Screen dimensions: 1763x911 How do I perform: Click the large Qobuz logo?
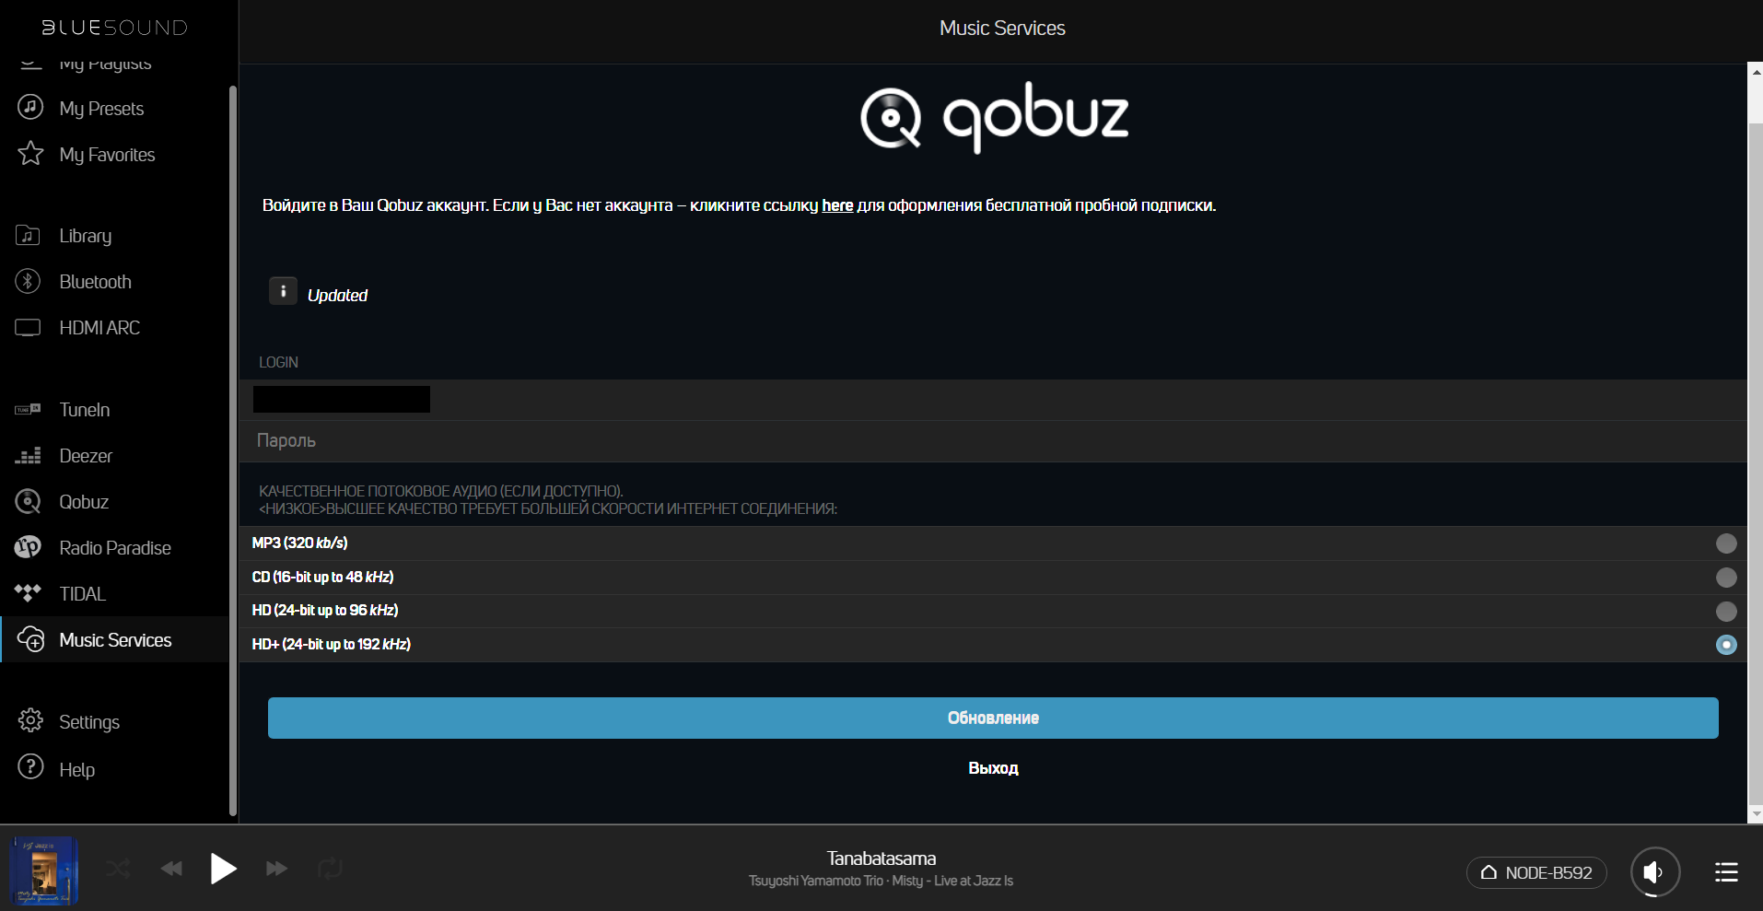[x=994, y=118]
